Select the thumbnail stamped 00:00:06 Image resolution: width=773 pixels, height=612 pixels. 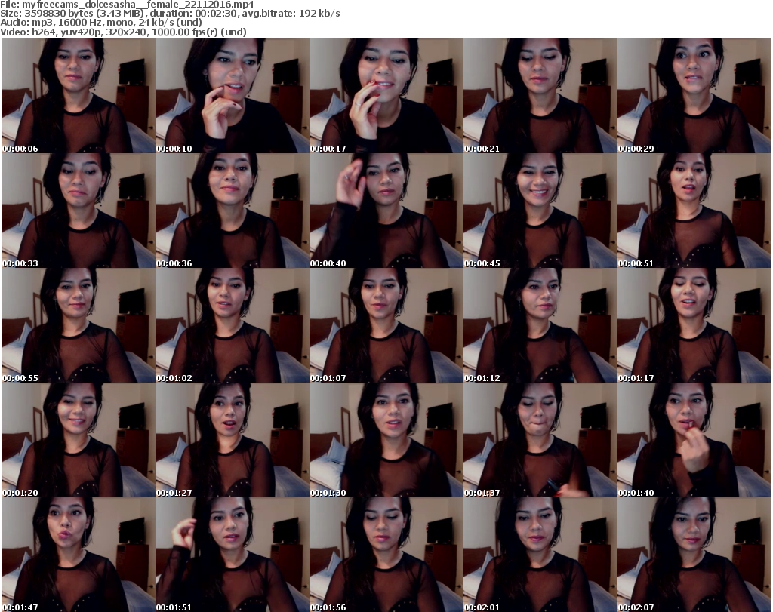(x=79, y=96)
